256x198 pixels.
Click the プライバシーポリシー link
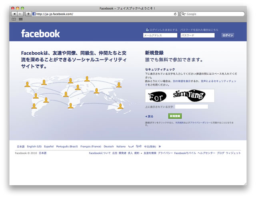pyautogui.click(x=200, y=123)
